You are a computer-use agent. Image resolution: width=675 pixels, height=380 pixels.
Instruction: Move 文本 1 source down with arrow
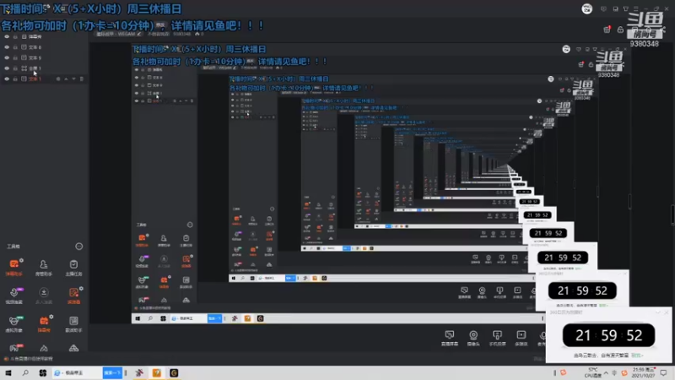click(x=73, y=79)
